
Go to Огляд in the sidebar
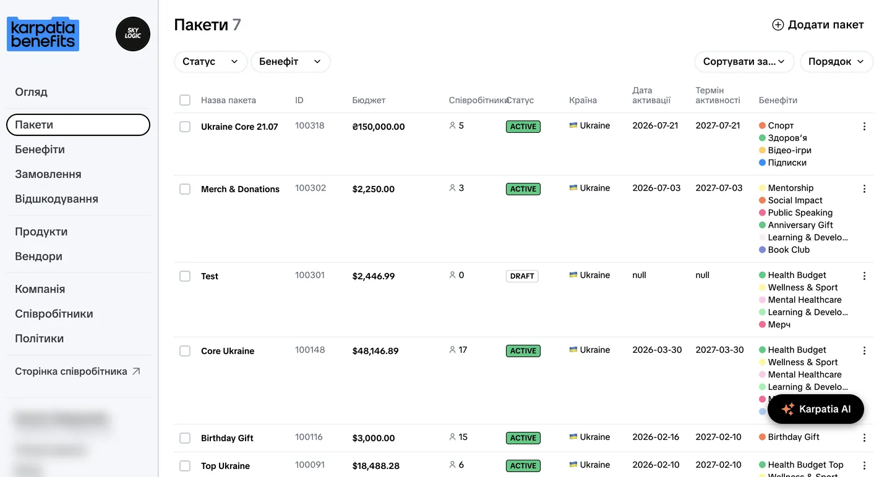coord(32,92)
